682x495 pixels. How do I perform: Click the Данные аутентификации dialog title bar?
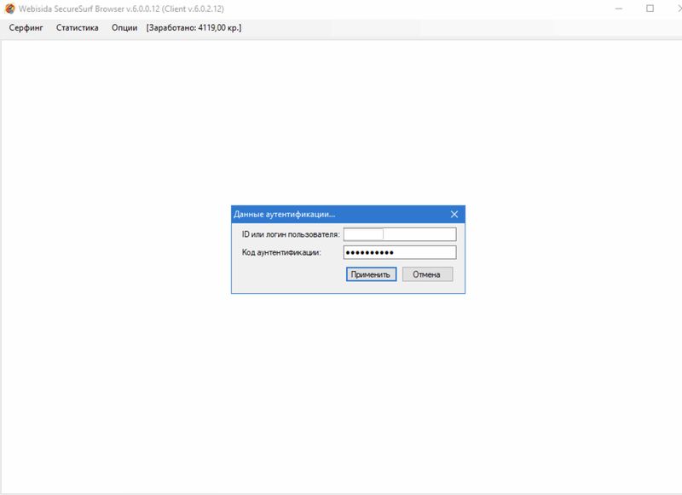(341, 215)
